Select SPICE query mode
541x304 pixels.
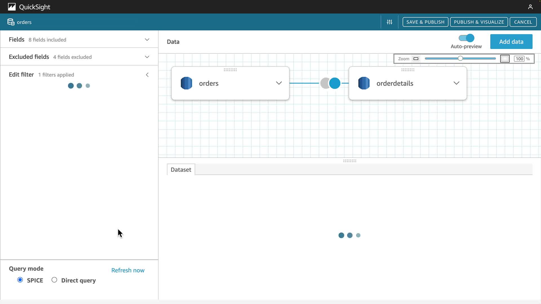[20, 280]
